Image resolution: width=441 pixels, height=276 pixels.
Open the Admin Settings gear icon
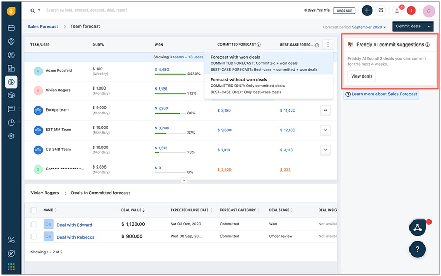(x=11, y=136)
